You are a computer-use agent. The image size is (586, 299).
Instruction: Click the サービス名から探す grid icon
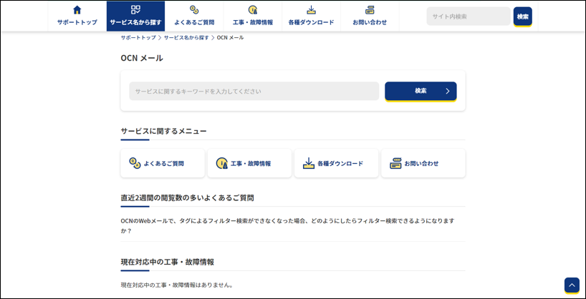coord(135,10)
